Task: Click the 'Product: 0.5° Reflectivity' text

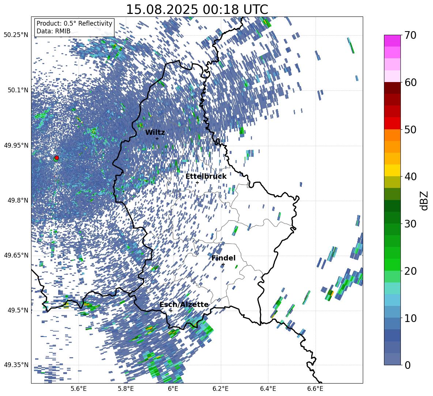Action: pyautogui.click(x=74, y=23)
